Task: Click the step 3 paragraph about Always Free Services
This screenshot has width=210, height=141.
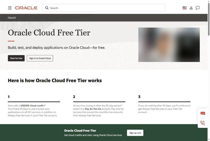Action: 164,109
